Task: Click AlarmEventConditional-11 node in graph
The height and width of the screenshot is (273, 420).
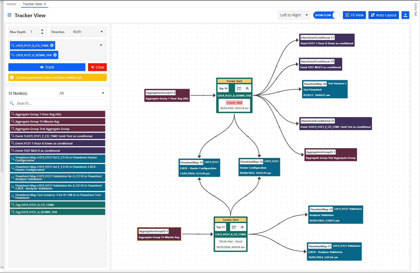Action: [x=327, y=40]
